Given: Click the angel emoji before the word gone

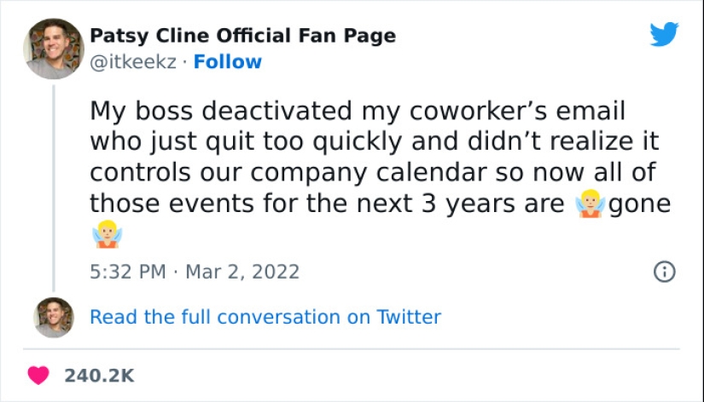Looking at the screenshot, I should pyautogui.click(x=590, y=204).
